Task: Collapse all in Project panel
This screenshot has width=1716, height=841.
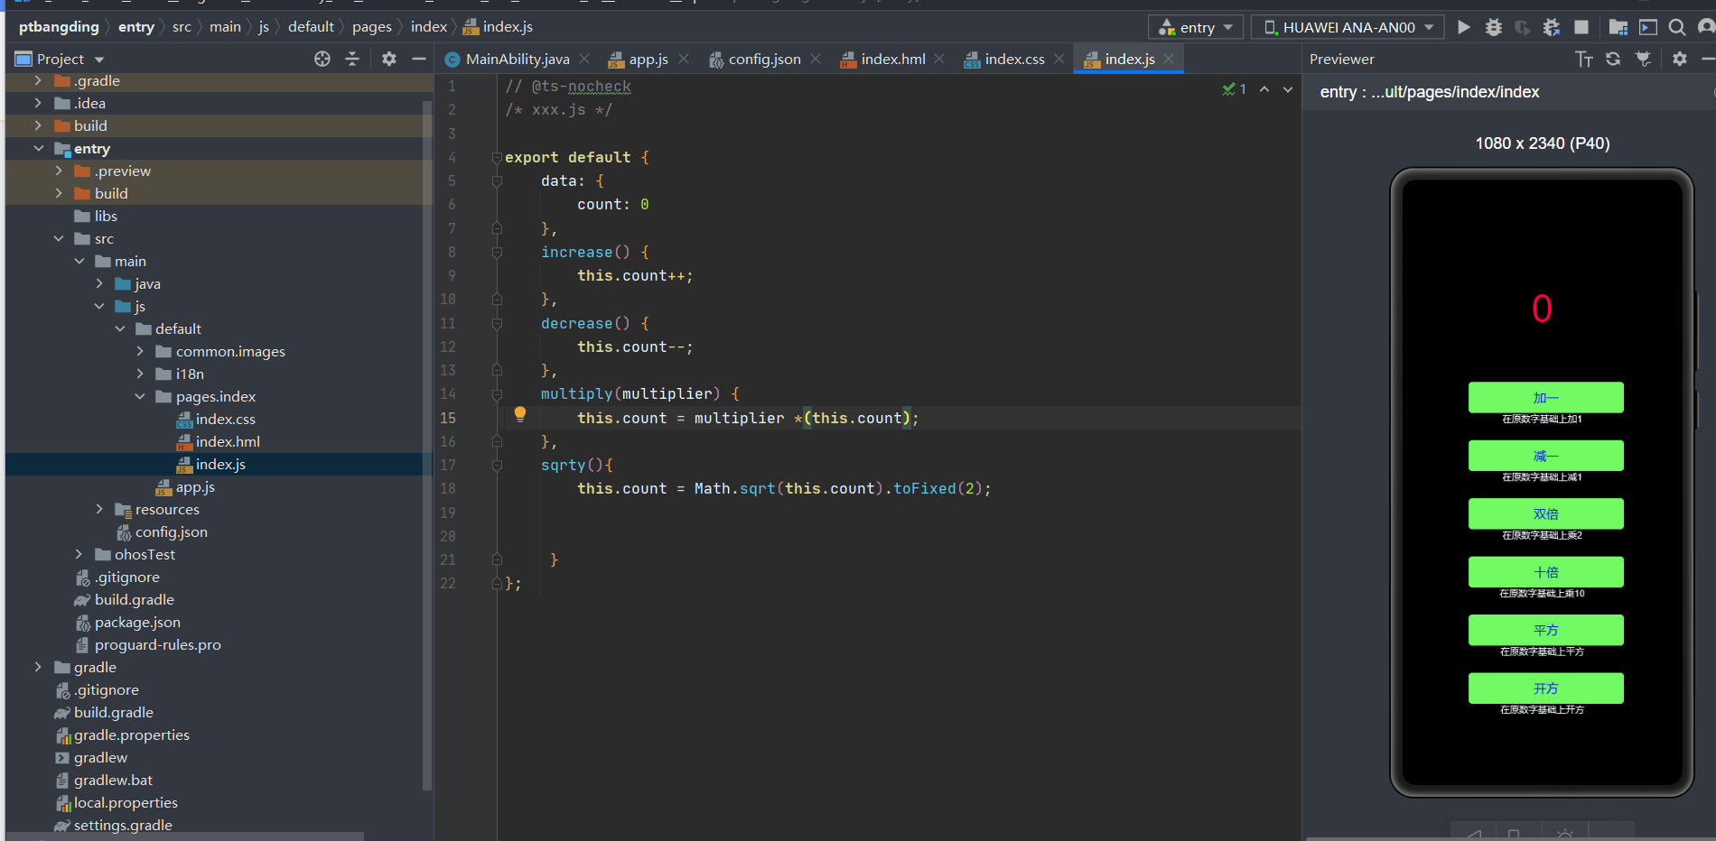Action: [352, 59]
